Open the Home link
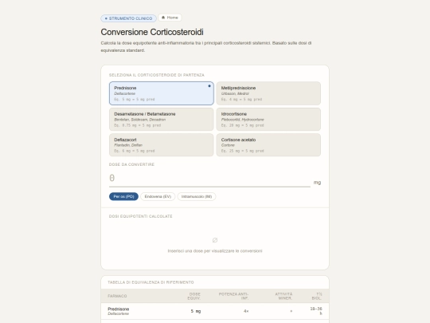Screen dimensions: 430x323 (x=170, y=18)
